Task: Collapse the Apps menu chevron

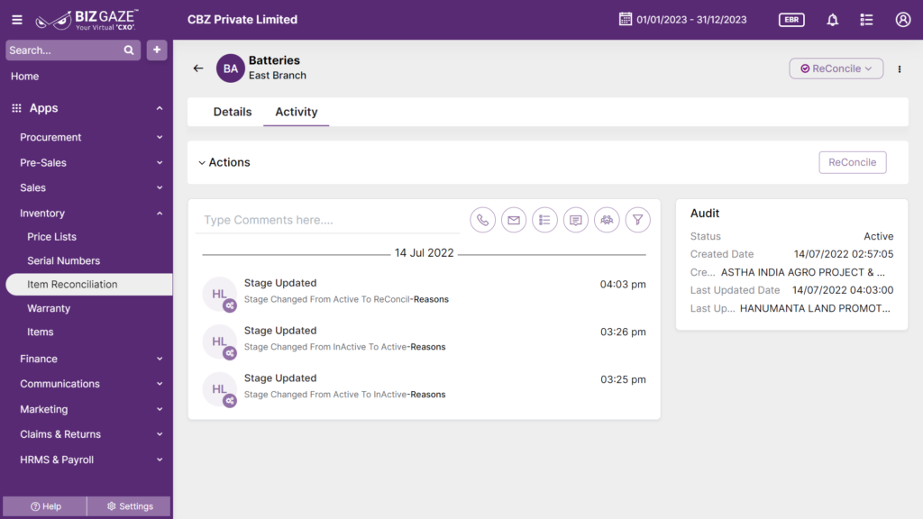Action: pyautogui.click(x=160, y=108)
